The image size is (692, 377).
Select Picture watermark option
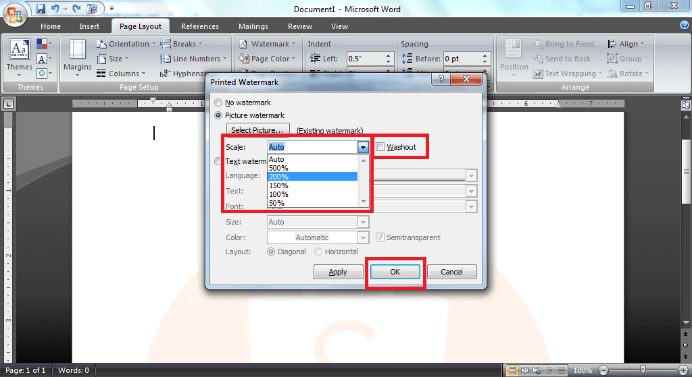(250, 115)
